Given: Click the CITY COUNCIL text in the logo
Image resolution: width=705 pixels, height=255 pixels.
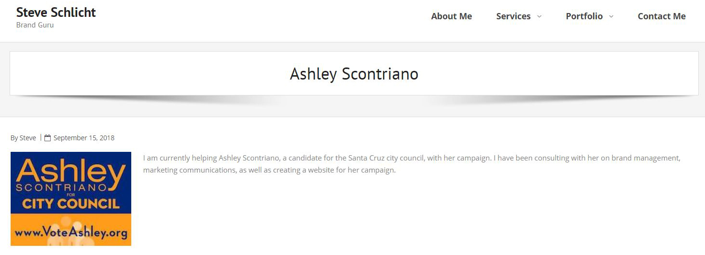Looking at the screenshot, I should [x=71, y=203].
